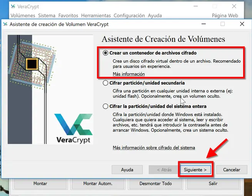Click Salir in main window
The width and height of the screenshot is (252, 196).
coord(213,184)
